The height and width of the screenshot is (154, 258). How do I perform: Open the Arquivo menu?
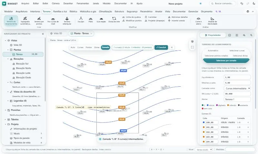(x=25, y=4)
